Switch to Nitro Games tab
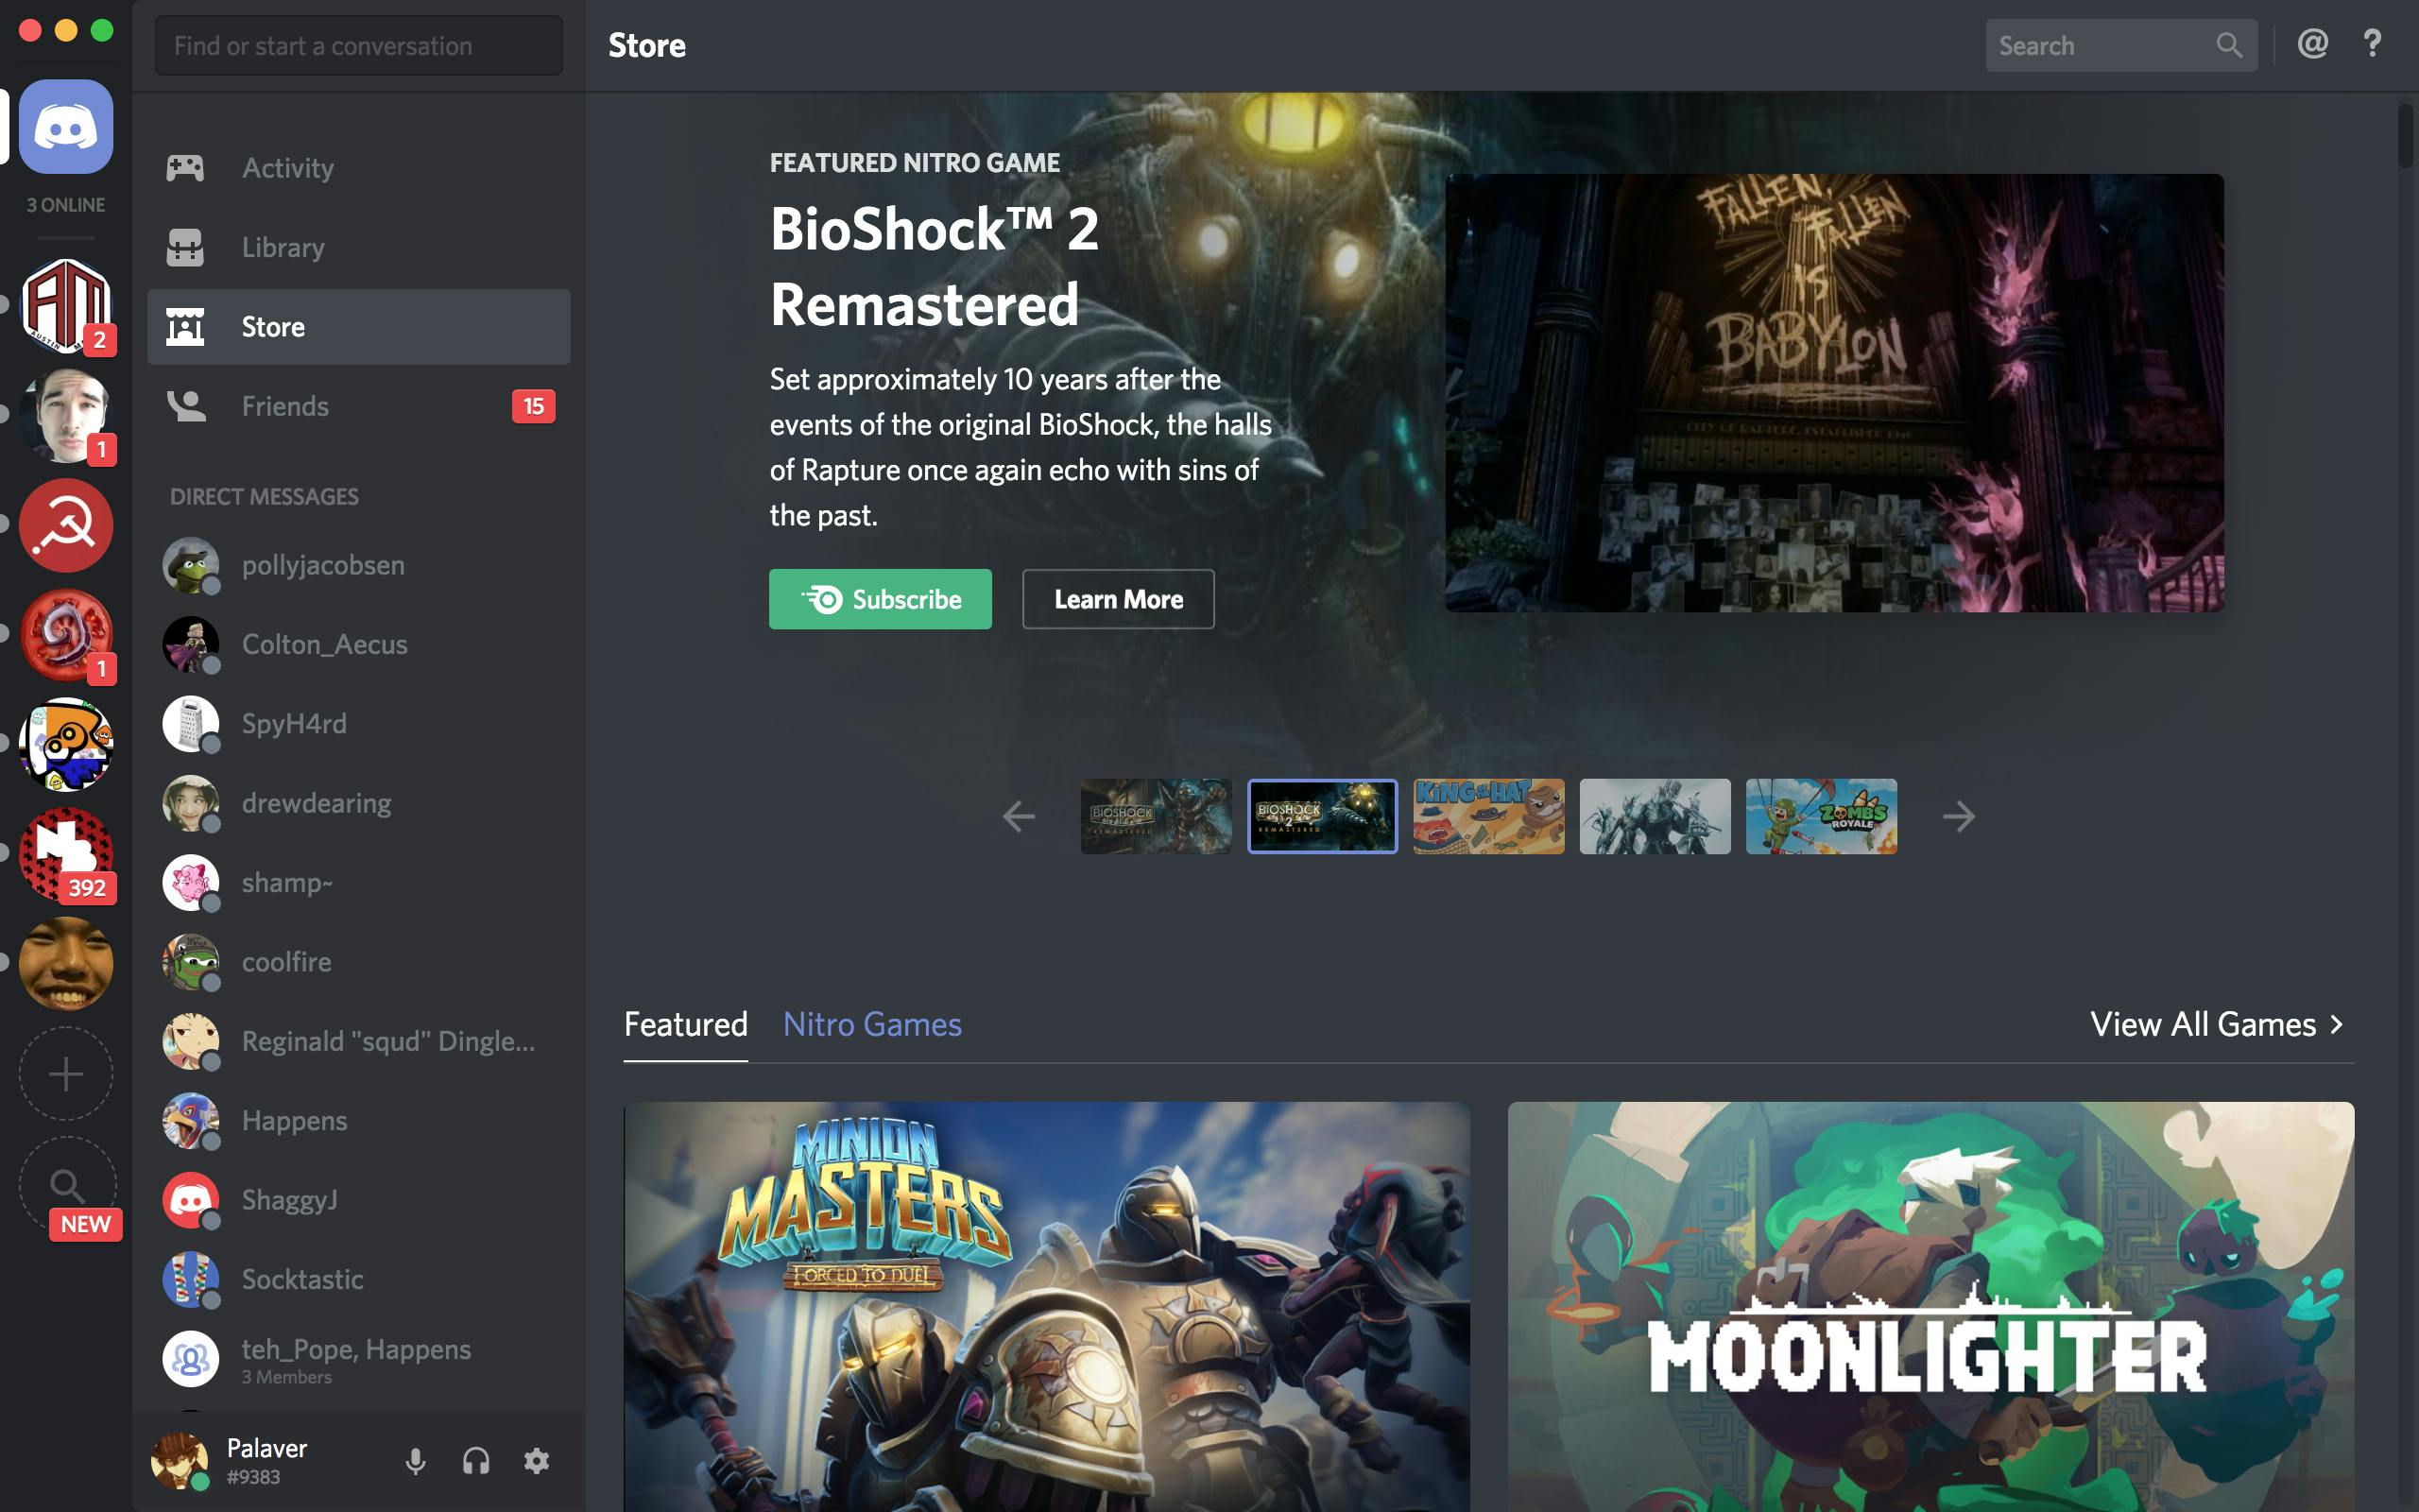Viewport: 2419px width, 1512px height. coord(872,1022)
